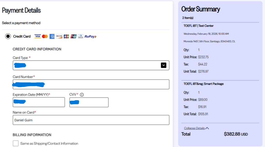The height and width of the screenshot is (147, 265).
Task: Click TOEFL iBT | Test Center title
Action: coord(198,26)
